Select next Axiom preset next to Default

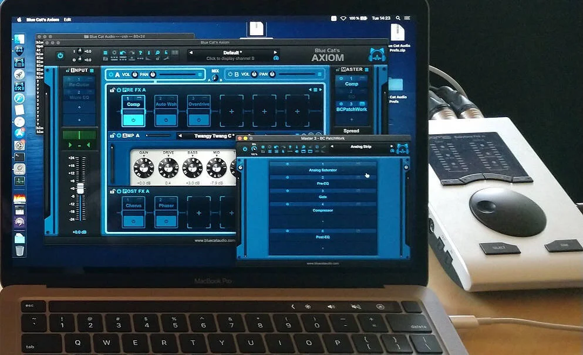pos(275,53)
